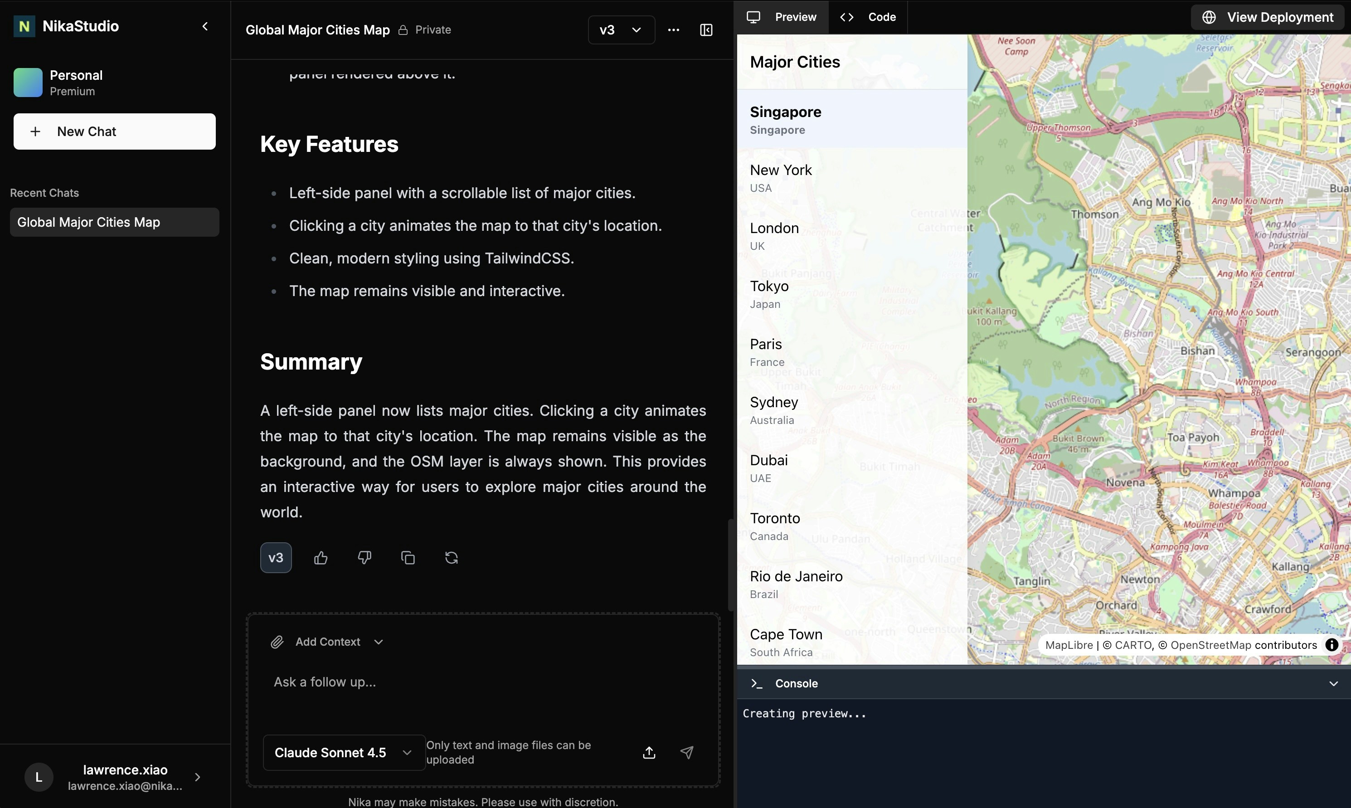Viewport: 1351px width, 808px height.
Task: Send the follow-up message
Action: click(x=687, y=753)
